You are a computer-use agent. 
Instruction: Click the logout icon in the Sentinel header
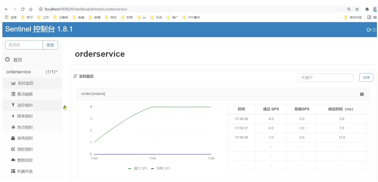[369, 30]
